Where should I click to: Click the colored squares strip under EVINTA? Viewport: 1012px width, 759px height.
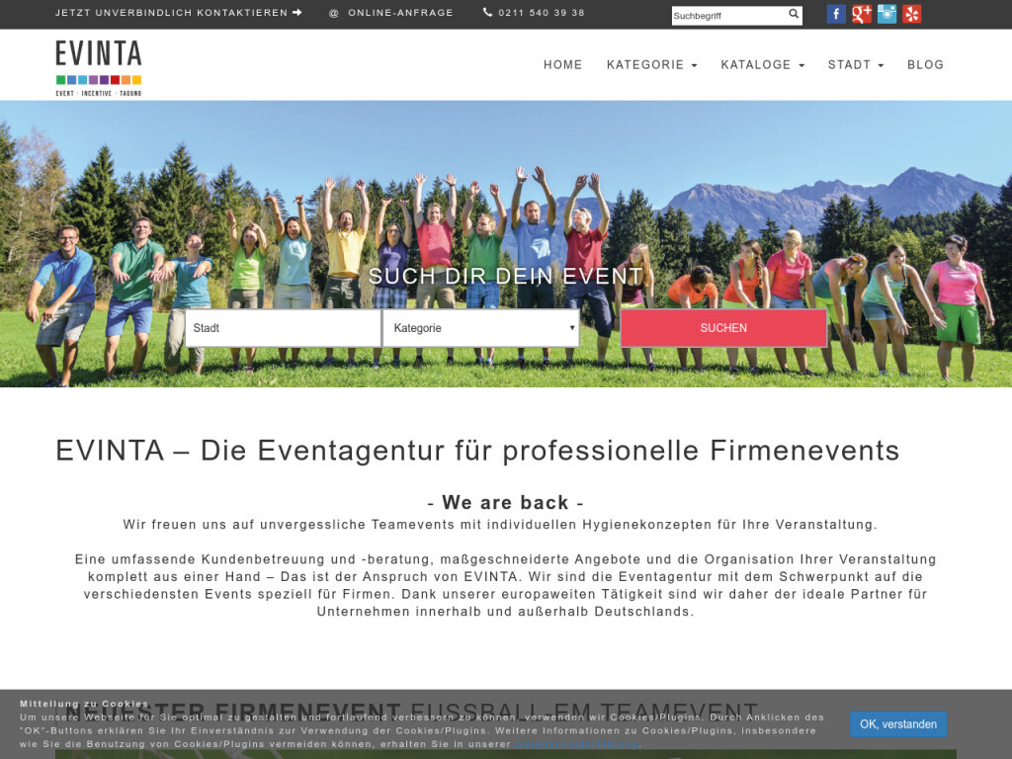coord(98,82)
